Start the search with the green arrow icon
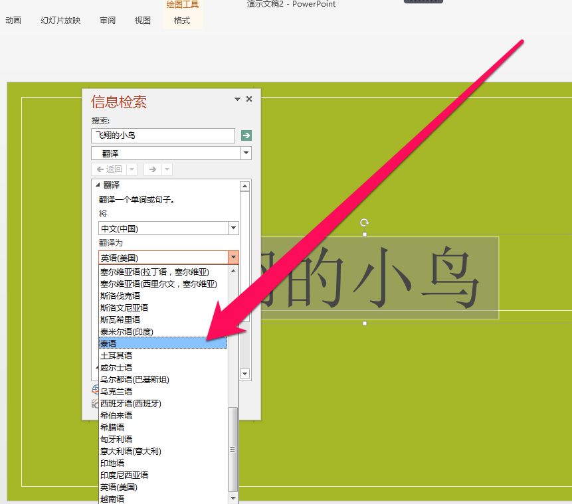Image resolution: width=572 pixels, height=504 pixels. pyautogui.click(x=246, y=135)
